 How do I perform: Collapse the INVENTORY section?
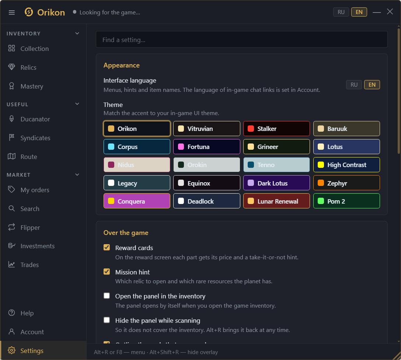77,33
